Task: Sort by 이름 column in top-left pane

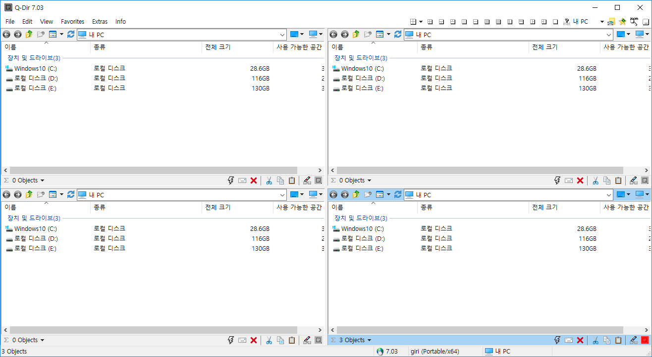Action: (x=46, y=47)
